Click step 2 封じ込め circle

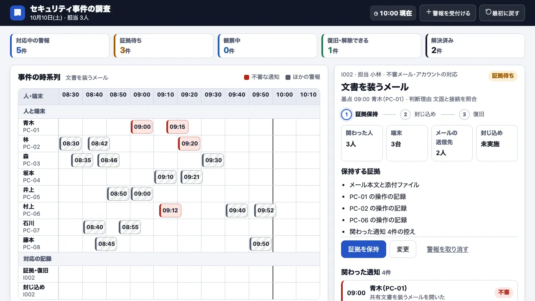tap(405, 115)
